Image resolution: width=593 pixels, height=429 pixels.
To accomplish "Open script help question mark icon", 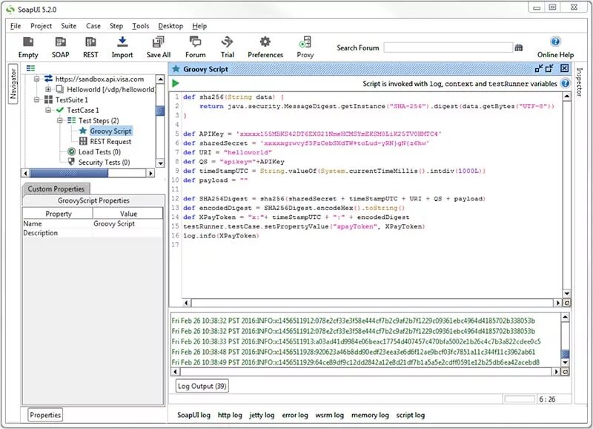I will [565, 83].
